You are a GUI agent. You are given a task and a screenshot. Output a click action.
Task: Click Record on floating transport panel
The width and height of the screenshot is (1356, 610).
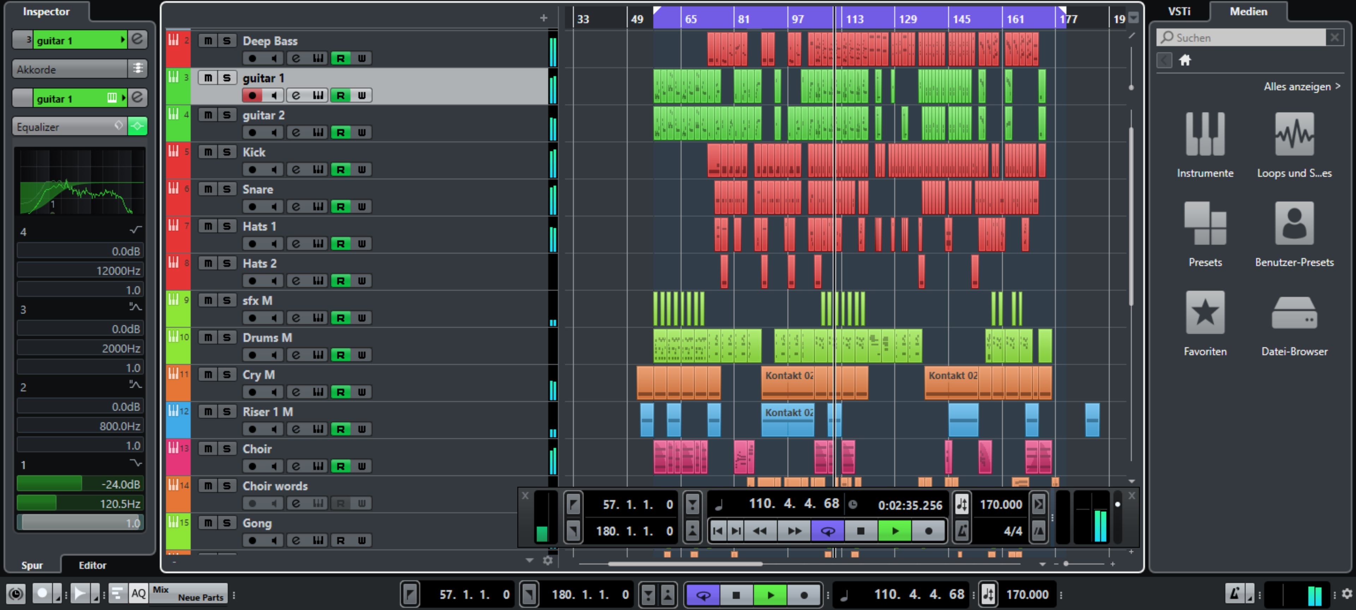pyautogui.click(x=929, y=531)
